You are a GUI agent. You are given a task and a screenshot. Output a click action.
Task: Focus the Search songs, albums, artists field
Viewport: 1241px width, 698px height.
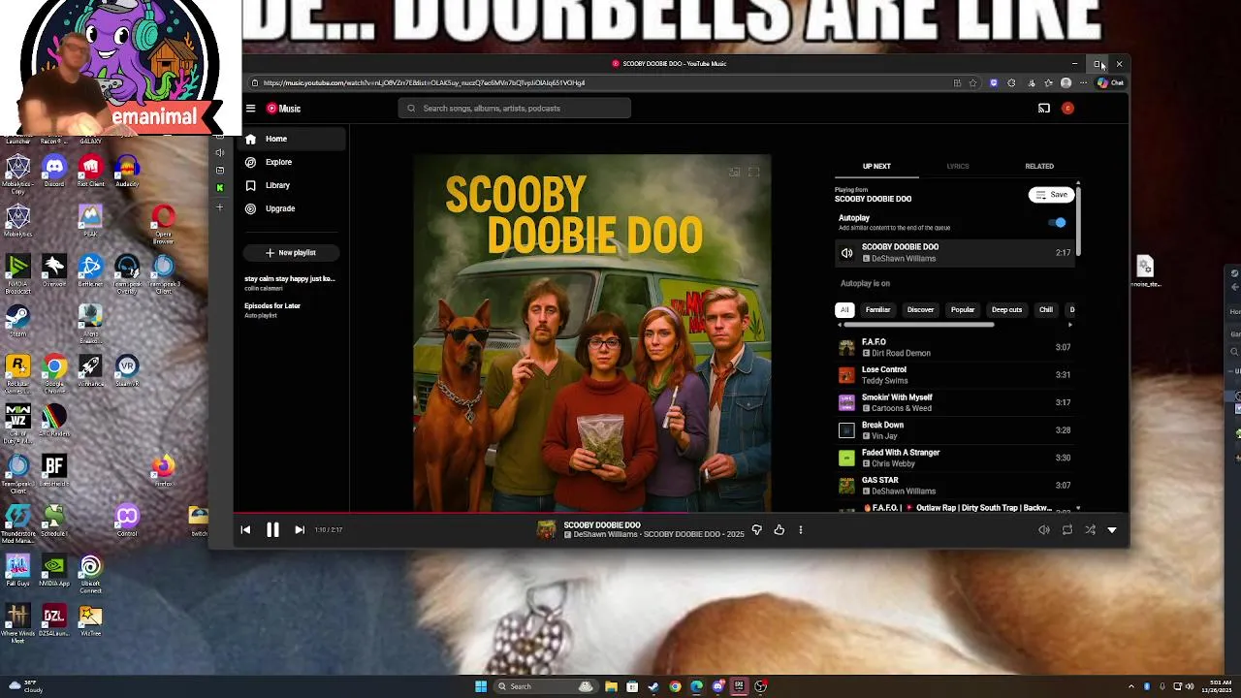[515, 109]
